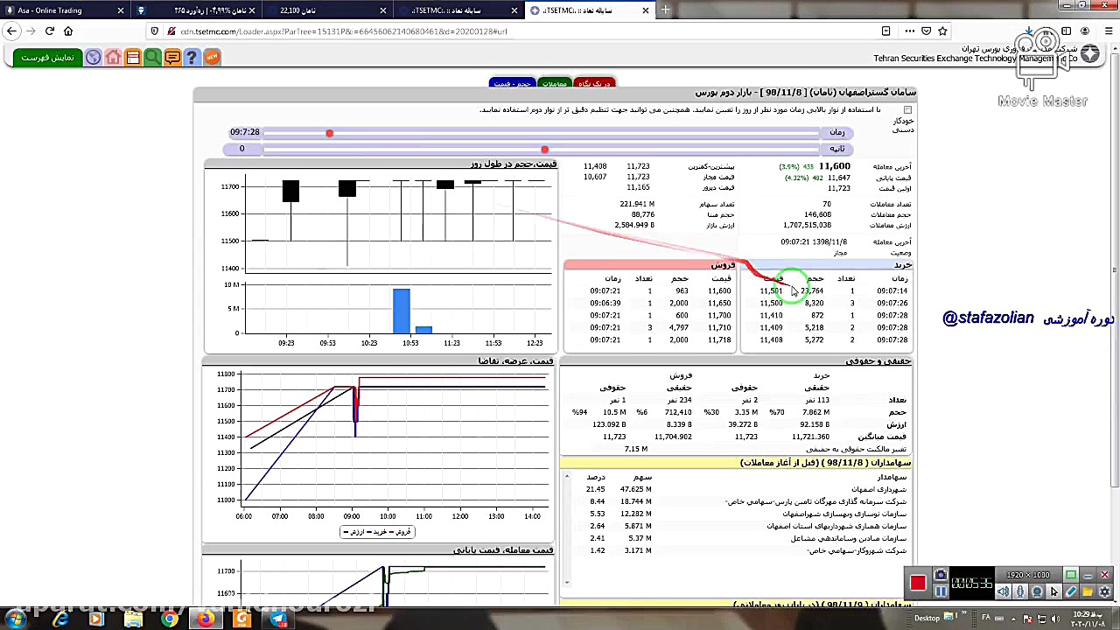Viewport: 1120px width, 630px height.
Task: Take a screenshot with recorder camera icon
Action: coord(941,576)
